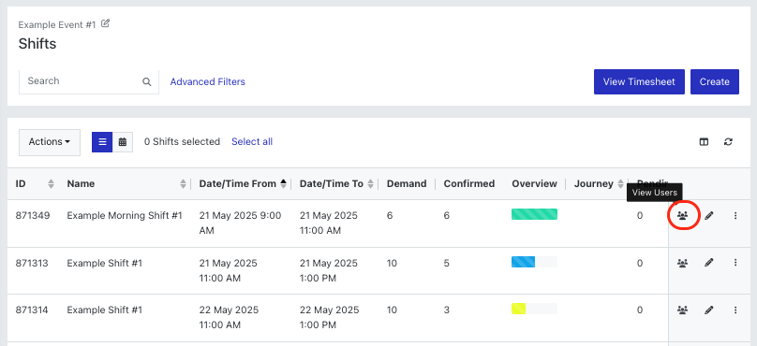Click pencil edit icon for shift 871313
The height and width of the screenshot is (346, 757).
coord(708,263)
